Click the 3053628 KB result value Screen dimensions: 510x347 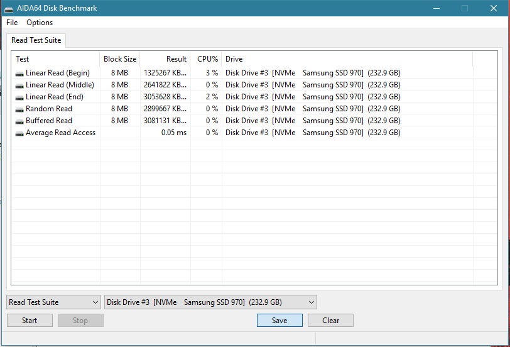(165, 97)
